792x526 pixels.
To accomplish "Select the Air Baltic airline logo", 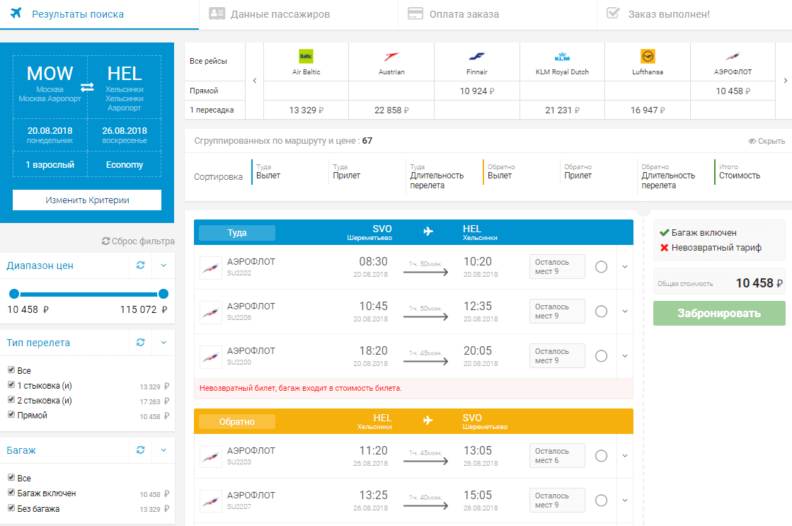I will click(306, 56).
